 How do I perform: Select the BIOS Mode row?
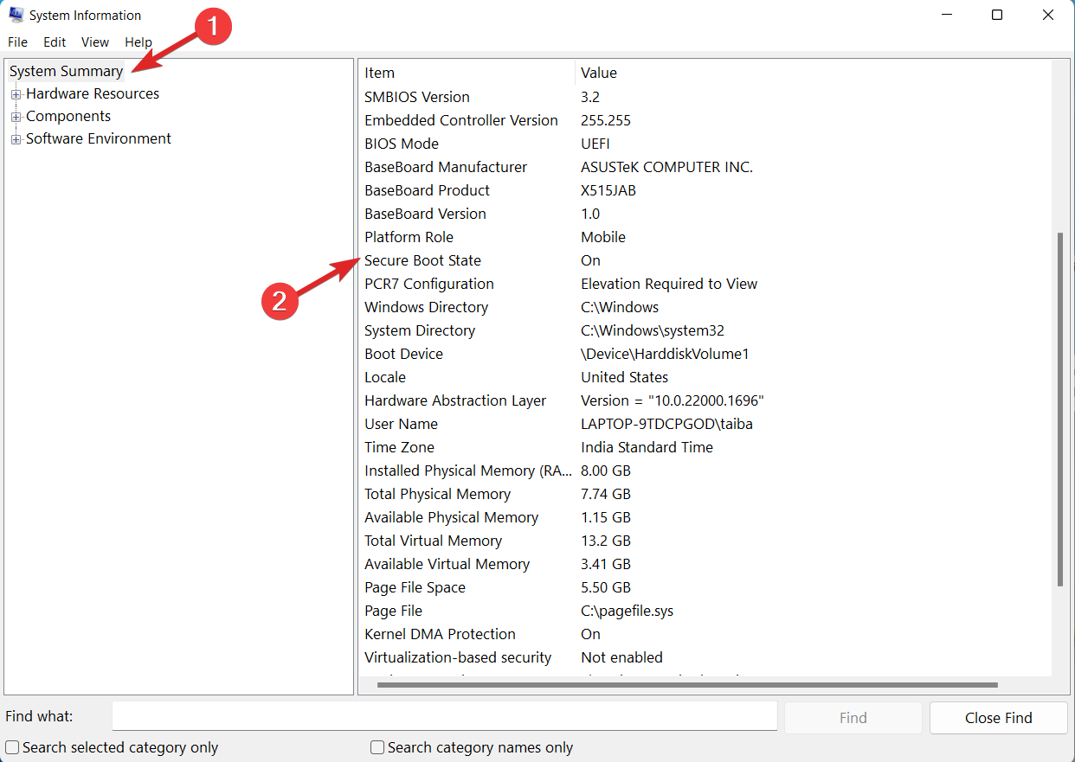[705, 144]
